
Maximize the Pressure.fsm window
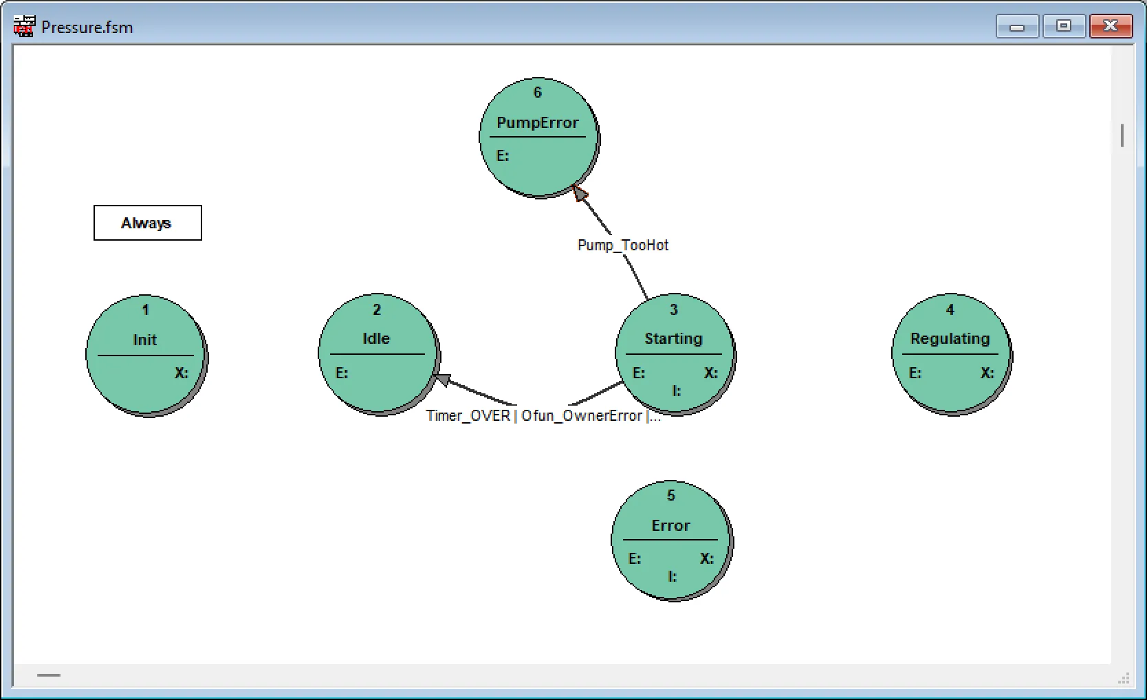point(1064,25)
